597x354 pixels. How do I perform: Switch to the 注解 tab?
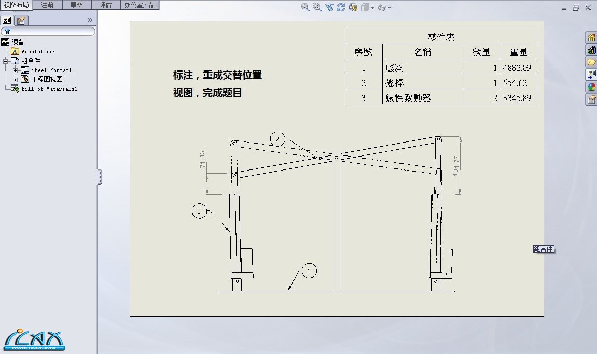click(x=47, y=5)
